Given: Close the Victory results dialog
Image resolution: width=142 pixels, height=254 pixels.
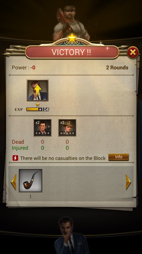Looking at the screenshot, I should (133, 52).
